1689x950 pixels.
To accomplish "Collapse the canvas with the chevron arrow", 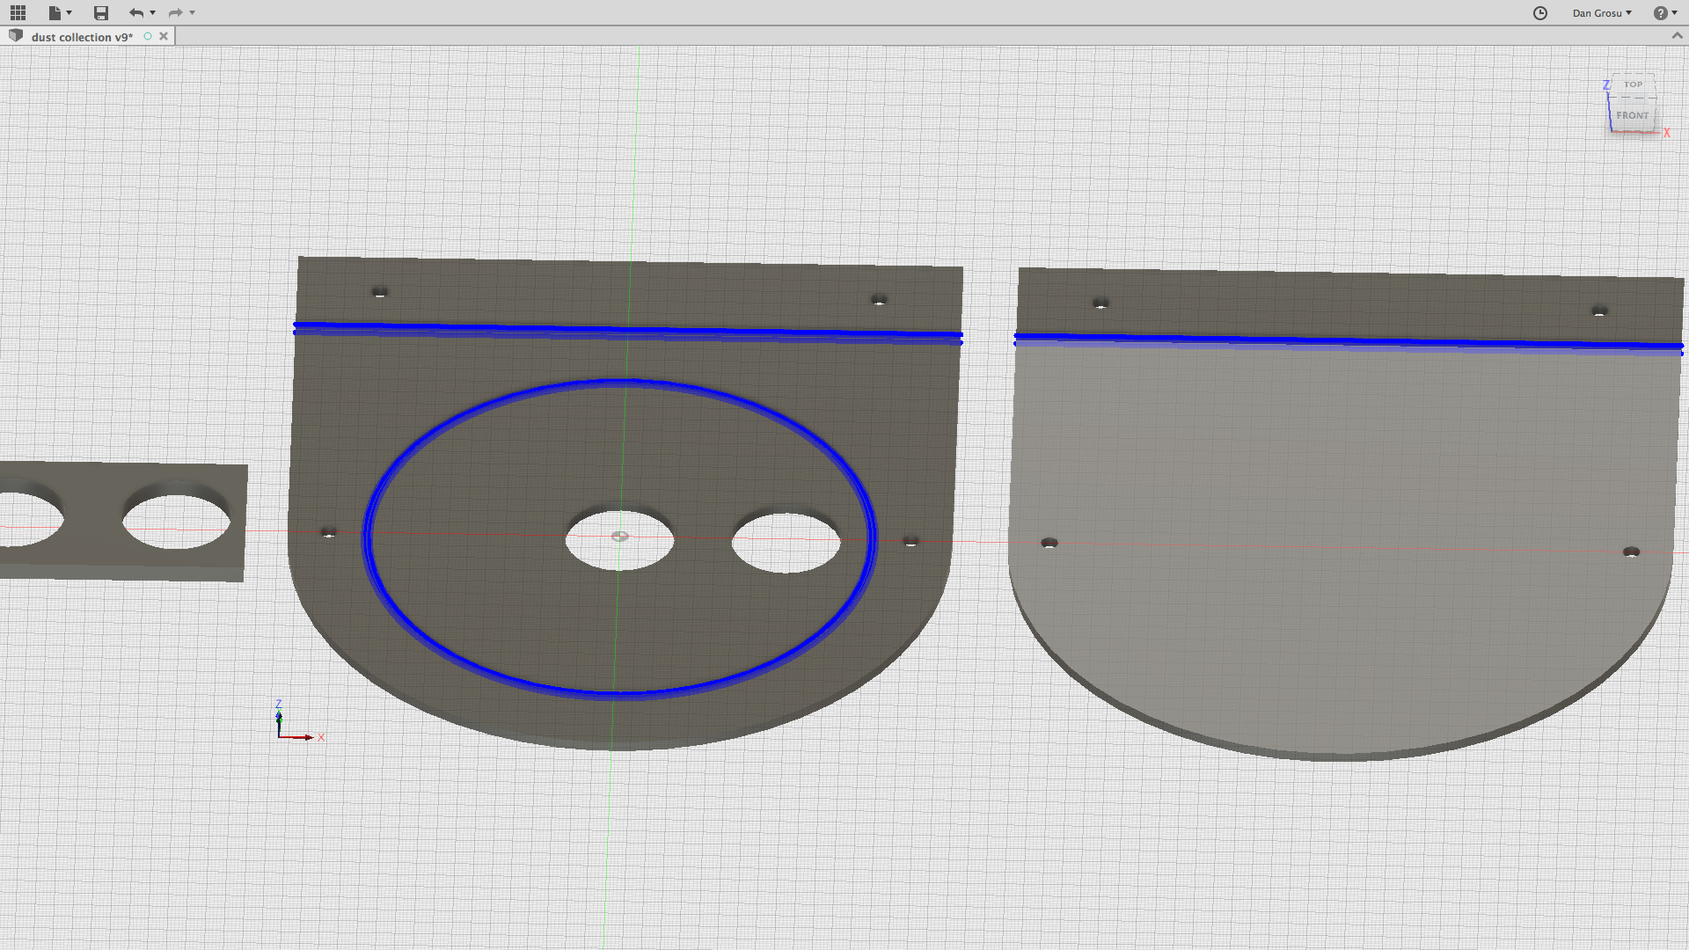I will (1677, 36).
